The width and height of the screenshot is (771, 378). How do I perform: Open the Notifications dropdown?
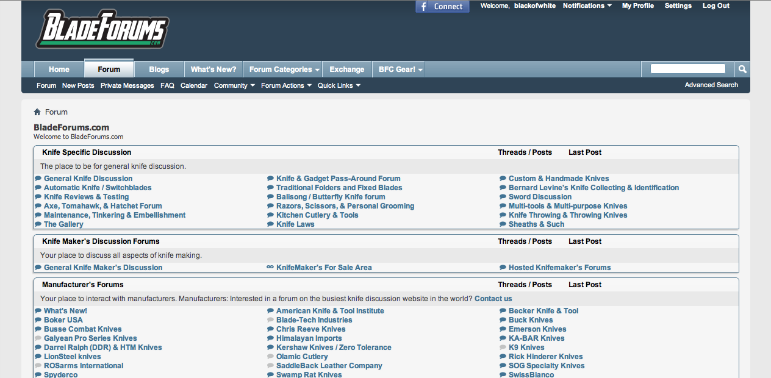(x=587, y=6)
